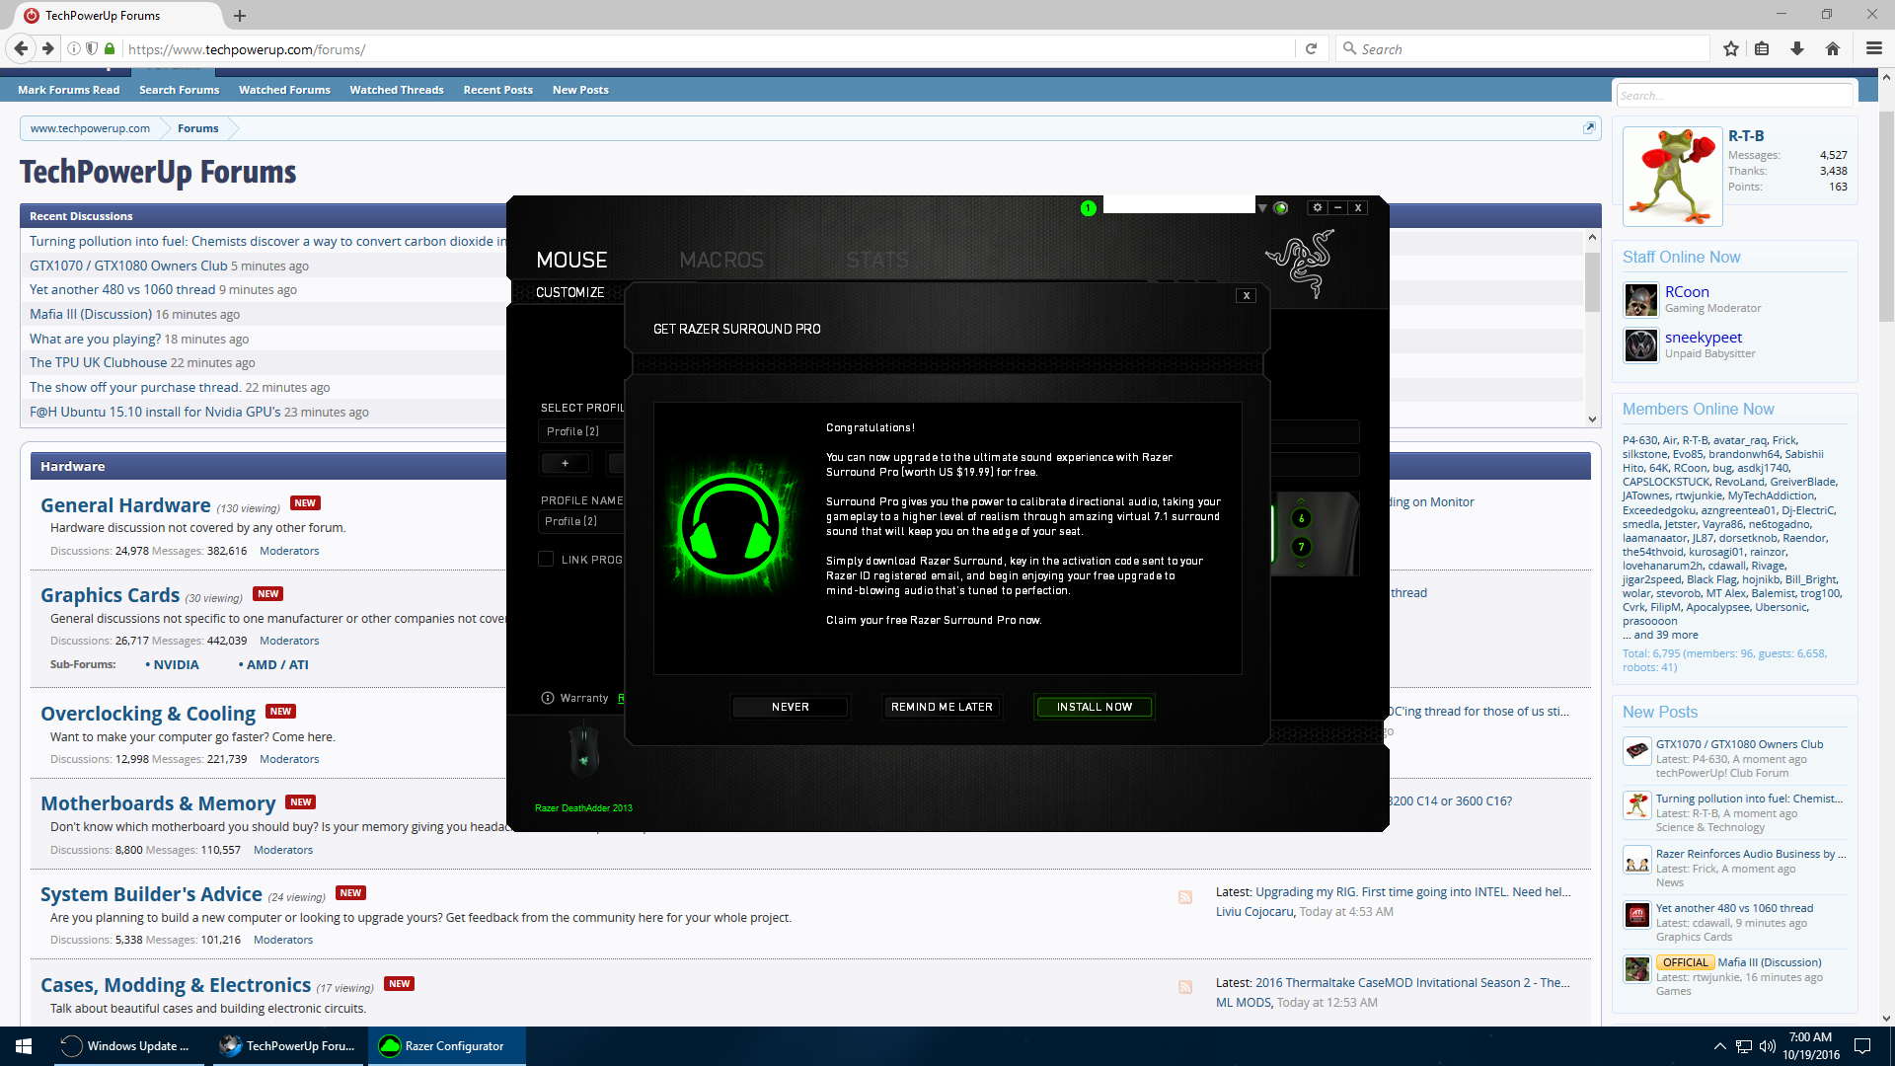Switch to the STATS tab in Razer
This screenshot has width=1895, height=1066.
tap(876, 260)
